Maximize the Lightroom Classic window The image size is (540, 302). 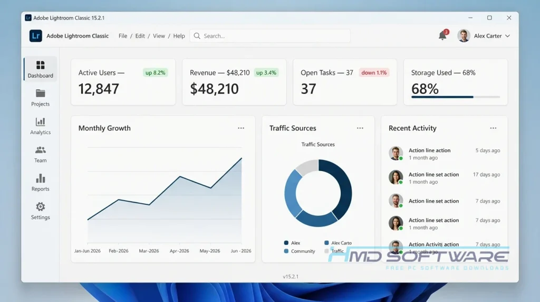point(489,17)
